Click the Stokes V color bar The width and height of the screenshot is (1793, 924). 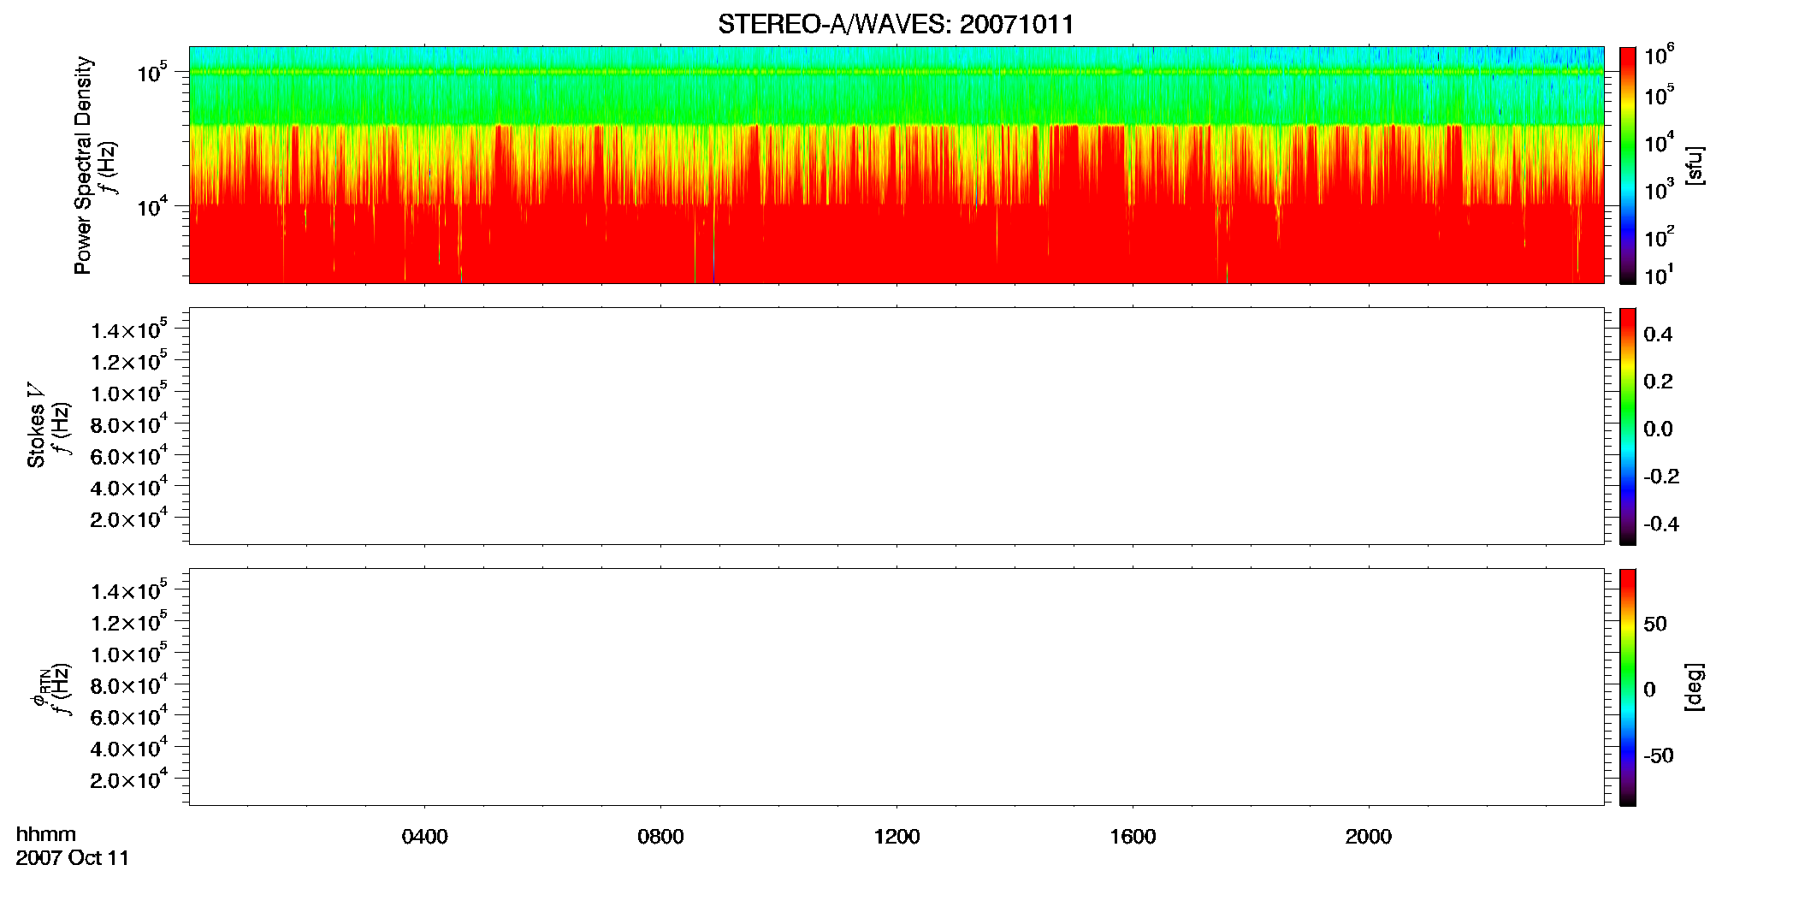1628,426
